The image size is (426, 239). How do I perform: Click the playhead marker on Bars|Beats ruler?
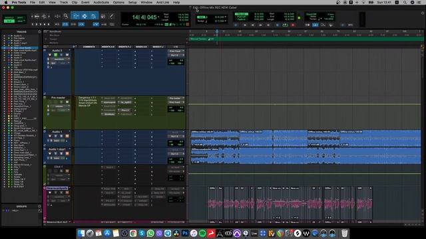pyautogui.click(x=217, y=31)
